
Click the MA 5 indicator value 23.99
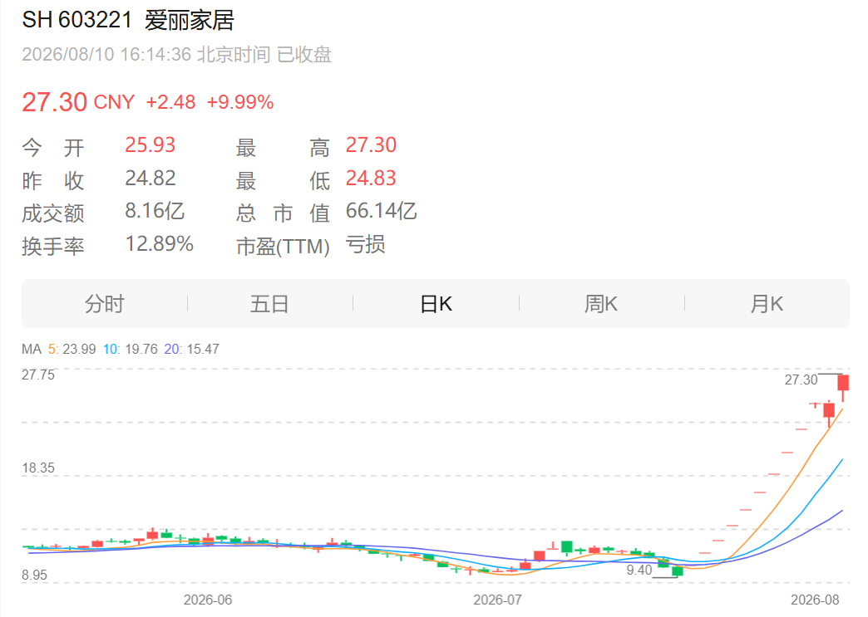79,349
